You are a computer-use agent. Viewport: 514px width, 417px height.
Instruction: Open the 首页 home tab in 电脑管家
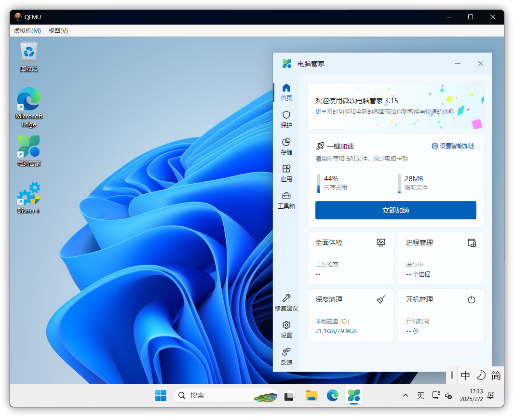pos(286,92)
